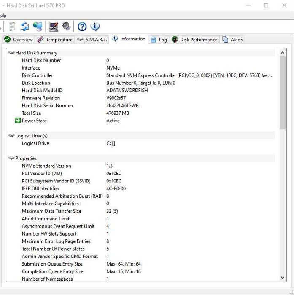Click Asynchronous Event Request Limit label
The image size is (294, 295).
click(x=58, y=226)
